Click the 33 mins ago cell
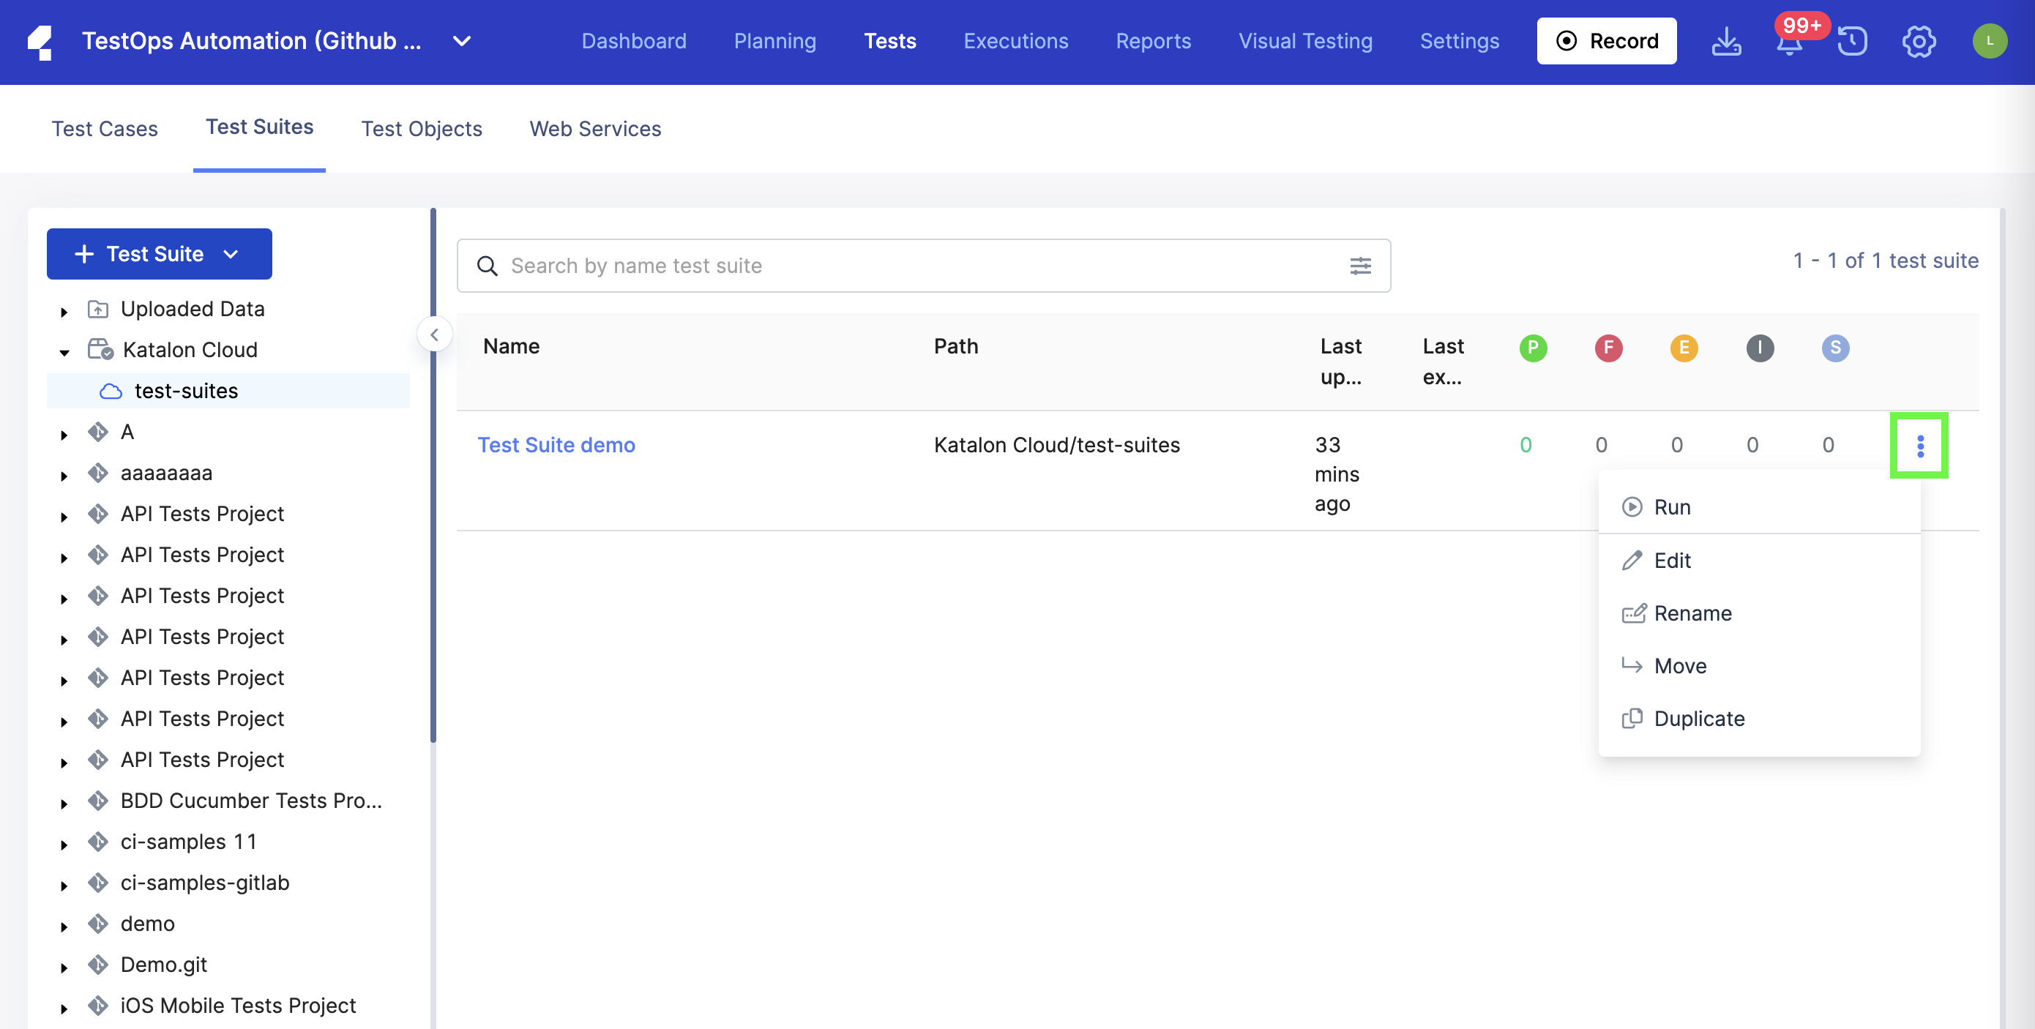The width and height of the screenshot is (2035, 1029). 1337,475
